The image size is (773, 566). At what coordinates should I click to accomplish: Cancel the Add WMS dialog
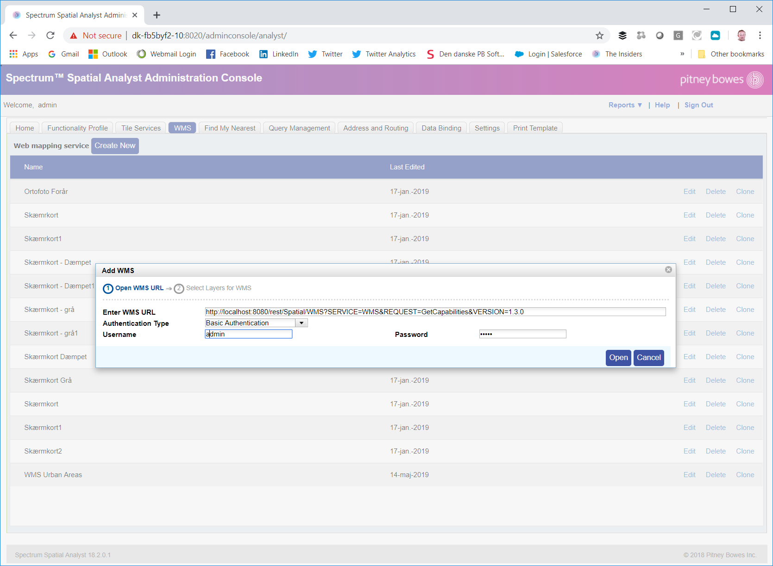pyautogui.click(x=648, y=358)
